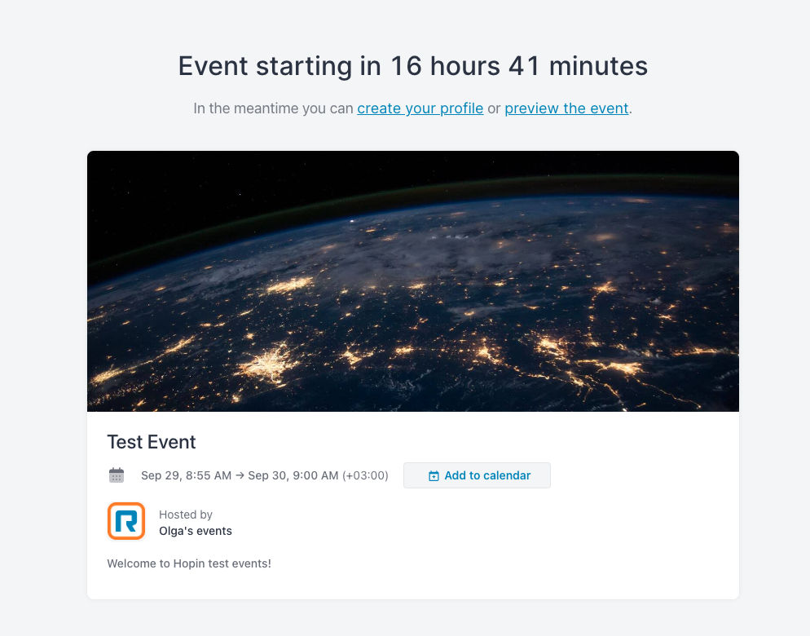Viewport: 810px width, 636px height.
Task: Follow the 'preview the event' link
Action: 566,108
